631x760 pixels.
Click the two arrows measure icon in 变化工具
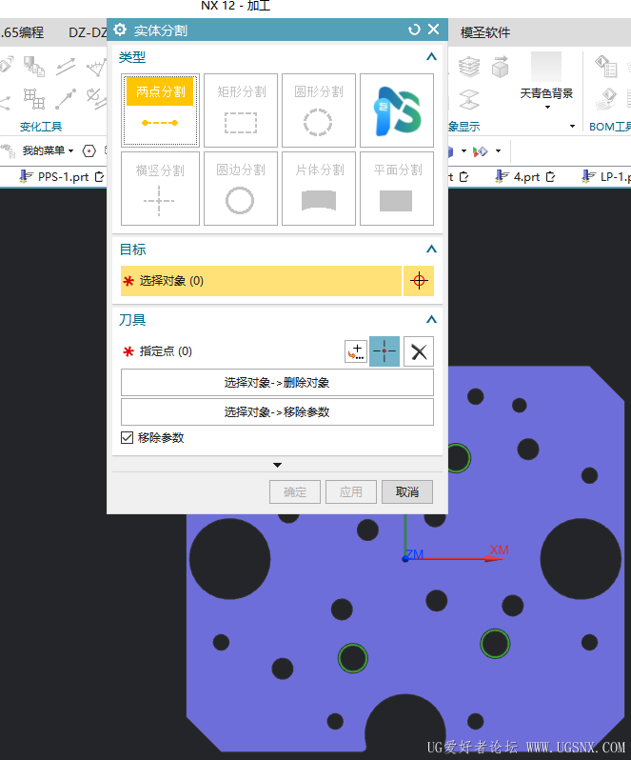[66, 67]
